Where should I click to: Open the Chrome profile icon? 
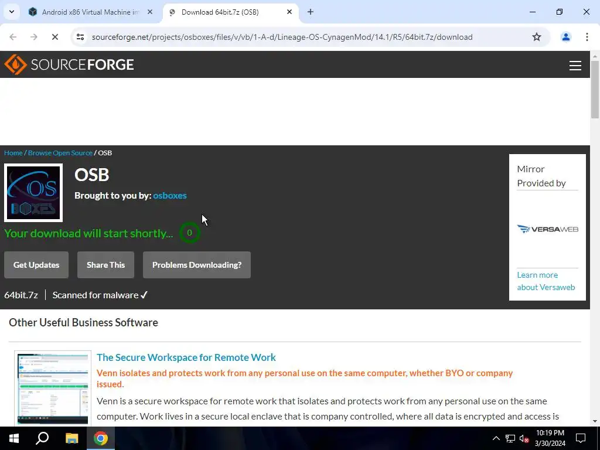(565, 37)
